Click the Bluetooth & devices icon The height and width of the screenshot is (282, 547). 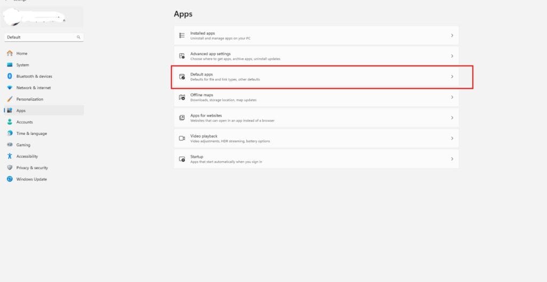[10, 76]
